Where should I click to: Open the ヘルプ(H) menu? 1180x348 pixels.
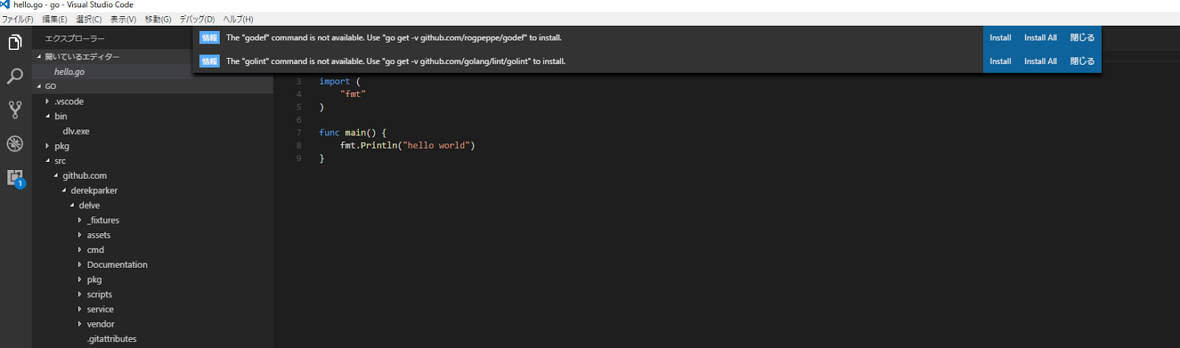[238, 19]
